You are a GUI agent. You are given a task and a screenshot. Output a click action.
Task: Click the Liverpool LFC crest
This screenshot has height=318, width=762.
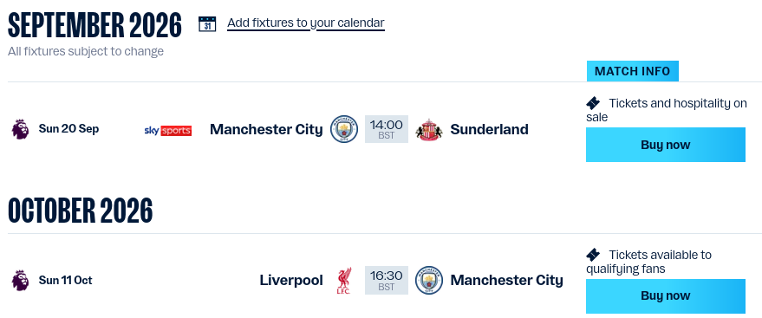pyautogui.click(x=343, y=281)
